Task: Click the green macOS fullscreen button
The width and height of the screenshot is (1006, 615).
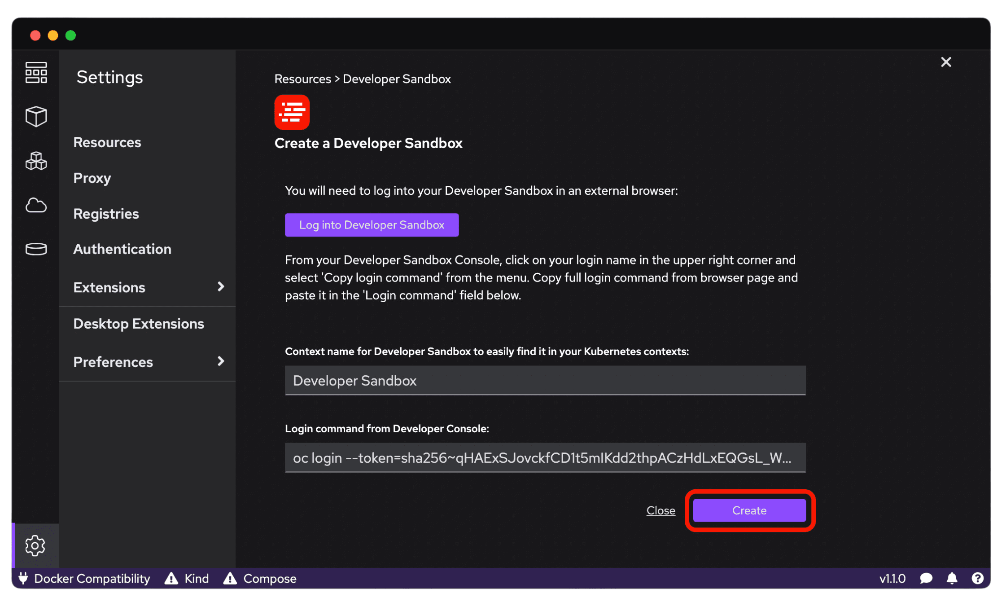Action: click(70, 35)
